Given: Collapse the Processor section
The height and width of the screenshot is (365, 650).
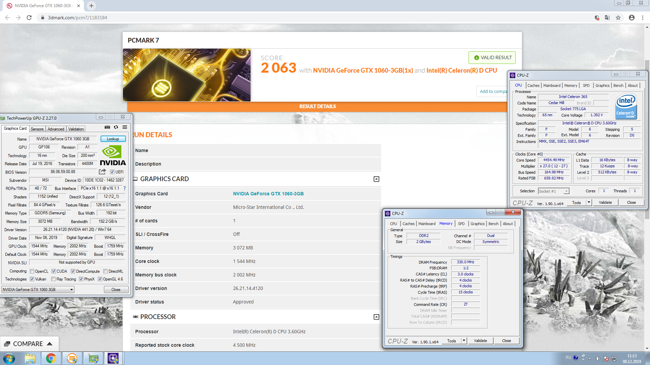Looking at the screenshot, I should click(376, 317).
